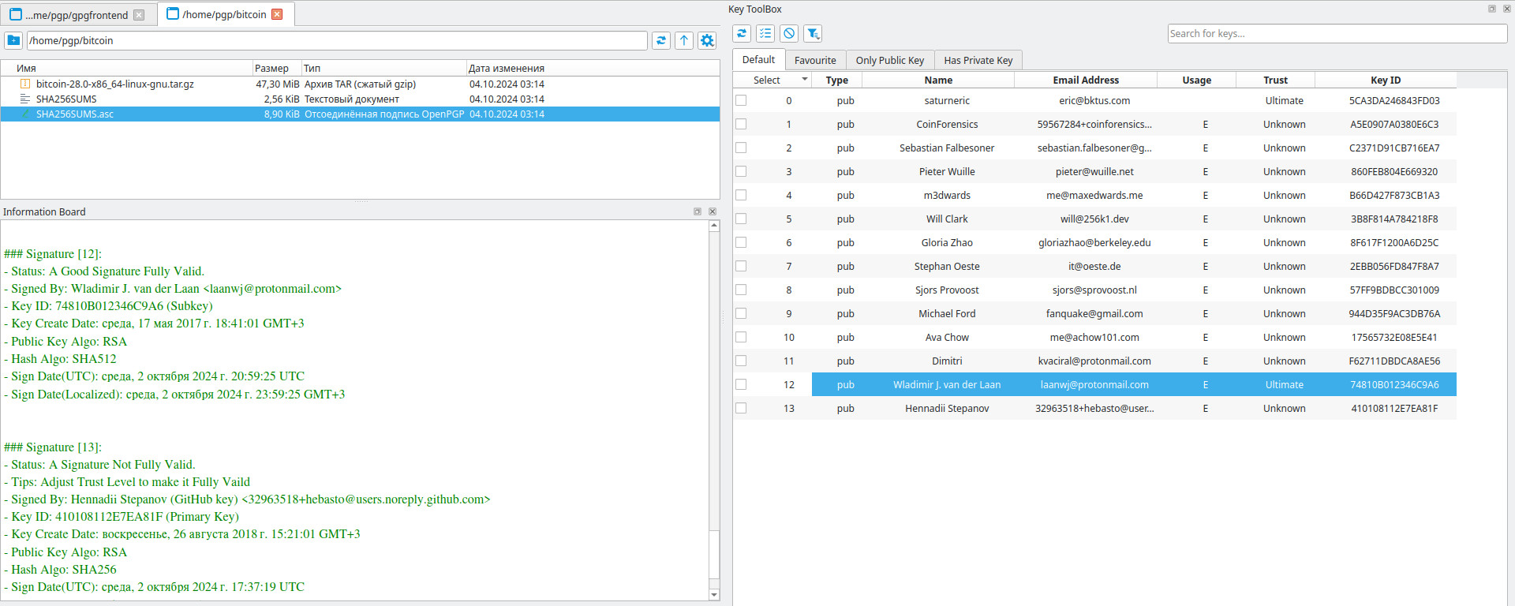Click the check-all keys list icon
The height and width of the screenshot is (606, 1515).
click(765, 33)
